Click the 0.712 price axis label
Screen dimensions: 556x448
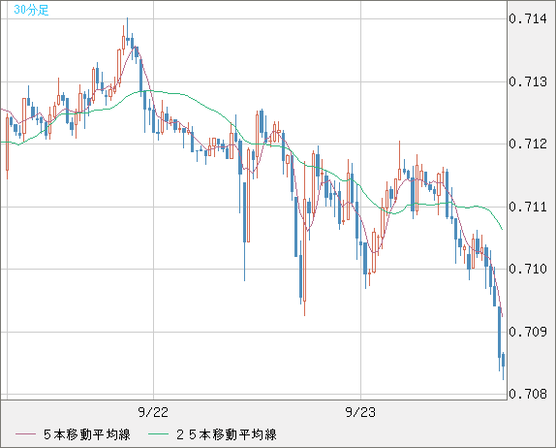tap(528, 144)
